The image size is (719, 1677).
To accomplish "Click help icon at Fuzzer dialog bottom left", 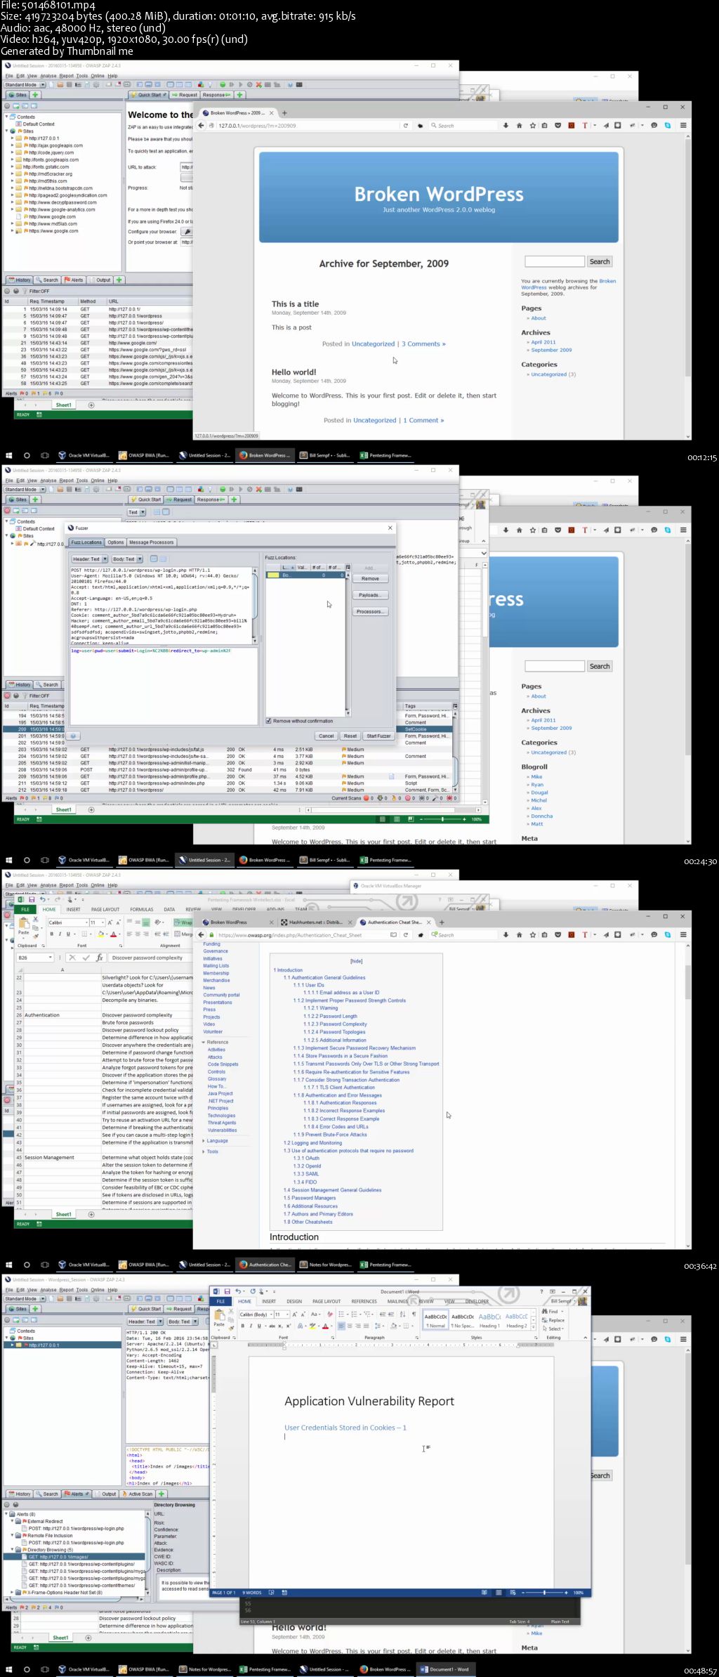I will pyautogui.click(x=73, y=736).
